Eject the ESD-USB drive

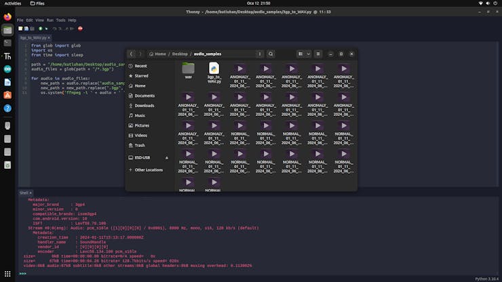pyautogui.click(x=167, y=157)
